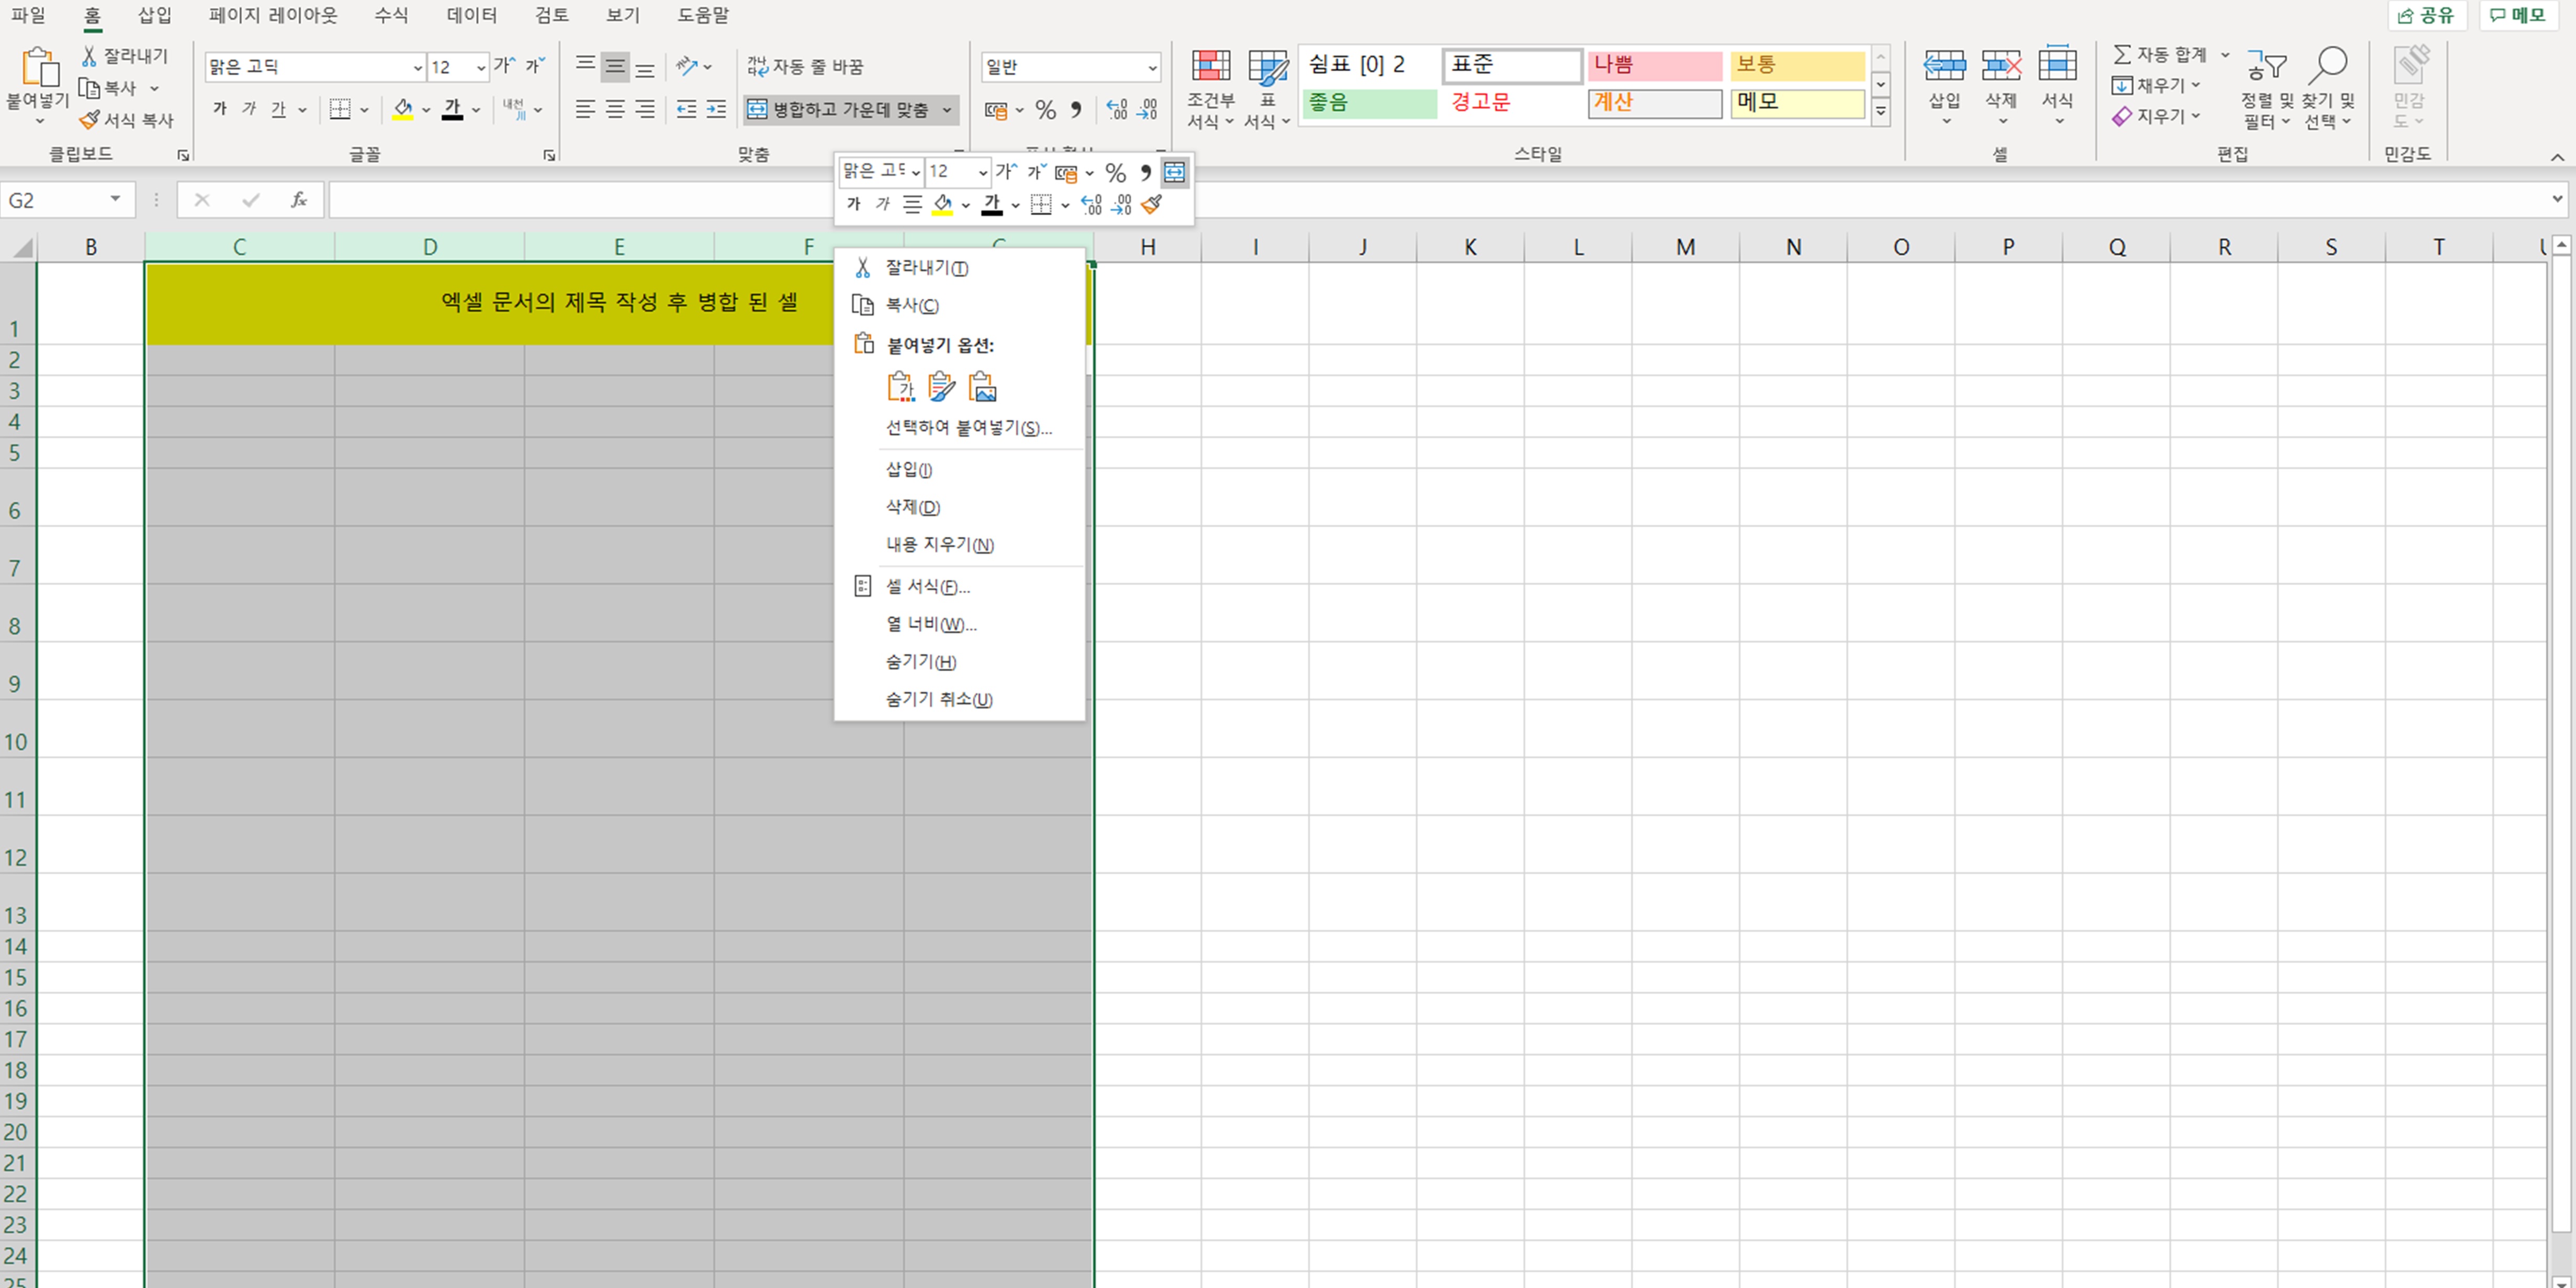Select 셀 서식 in context menu

tap(927, 587)
